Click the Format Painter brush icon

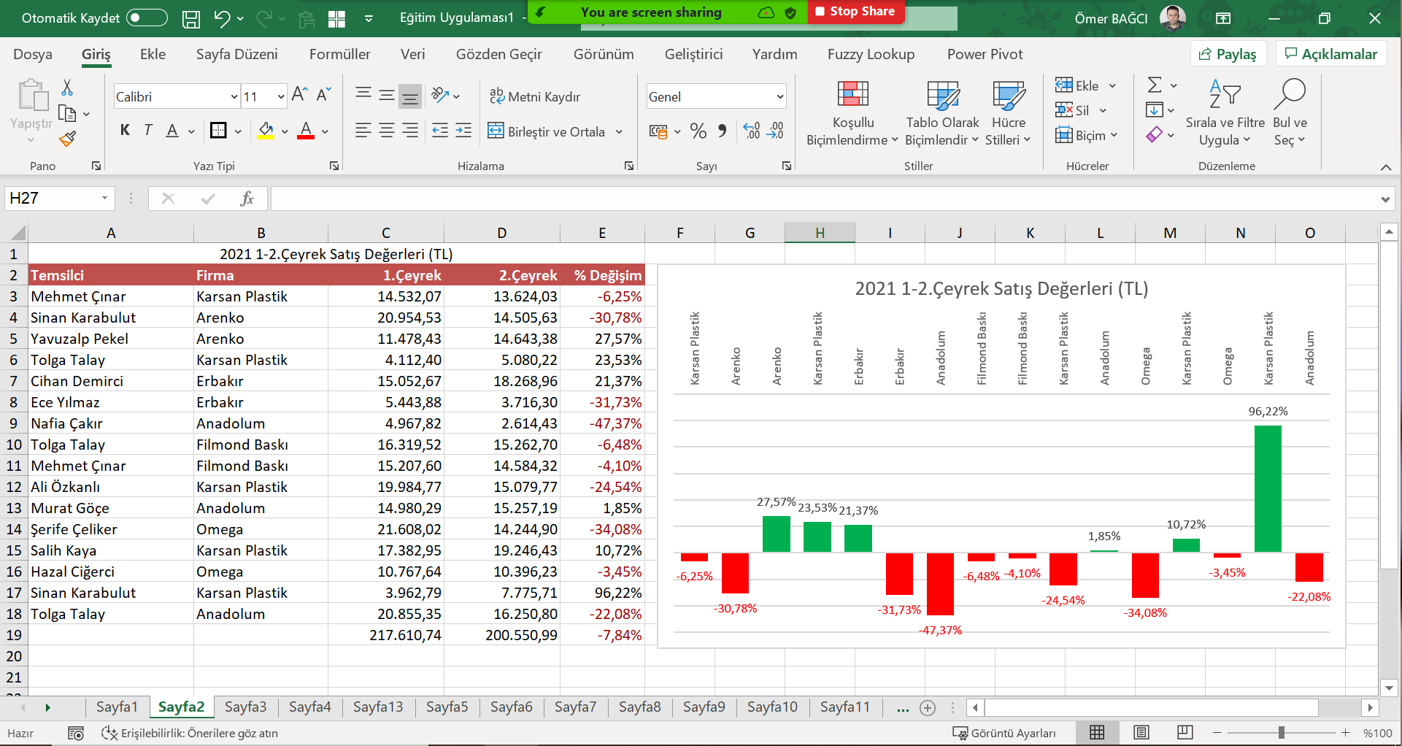pyautogui.click(x=68, y=139)
